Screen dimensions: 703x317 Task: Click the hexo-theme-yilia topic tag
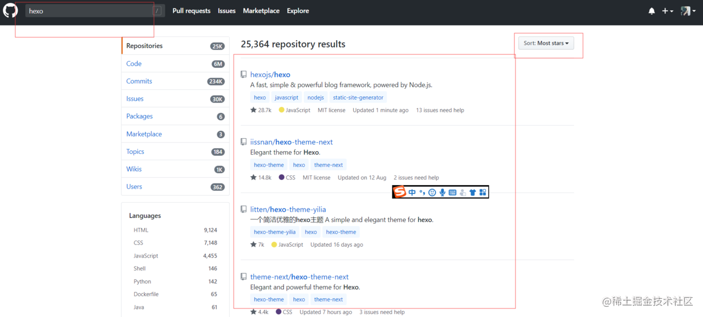pos(275,232)
